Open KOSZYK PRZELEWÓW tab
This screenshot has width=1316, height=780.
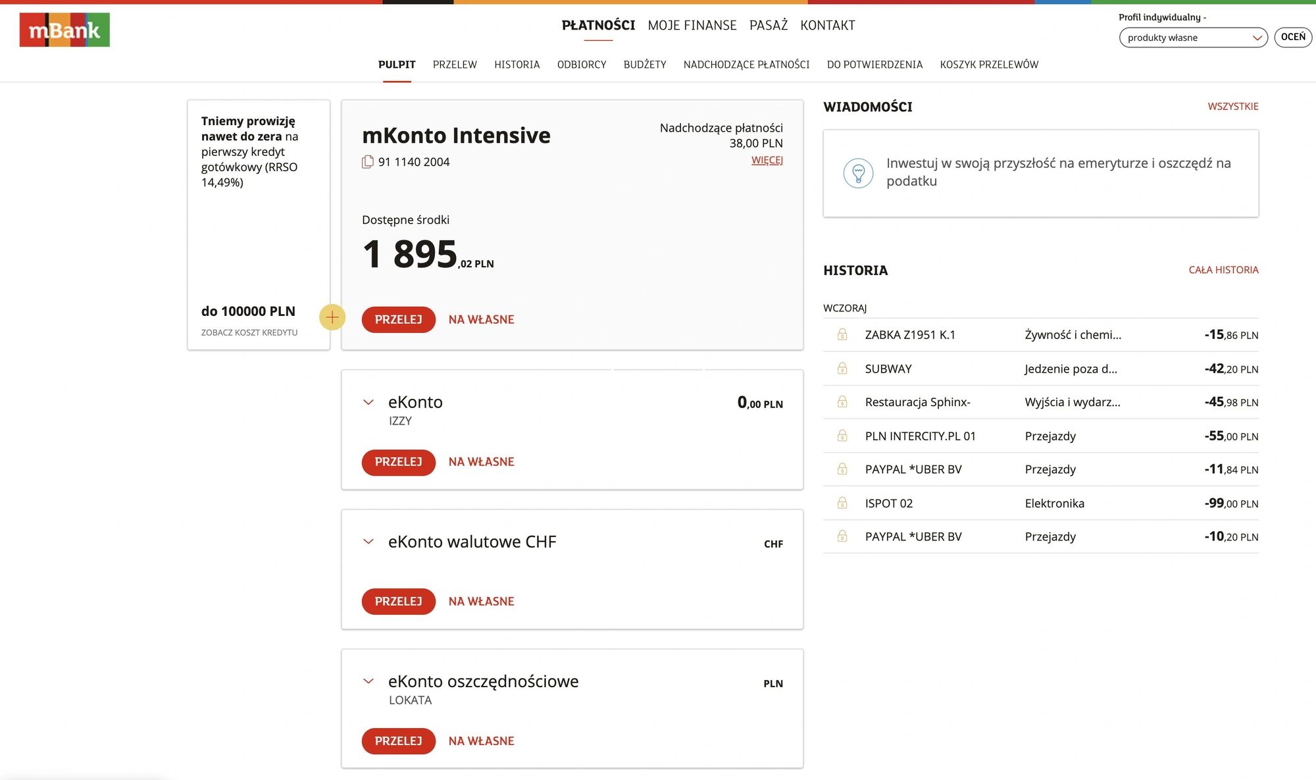989,65
